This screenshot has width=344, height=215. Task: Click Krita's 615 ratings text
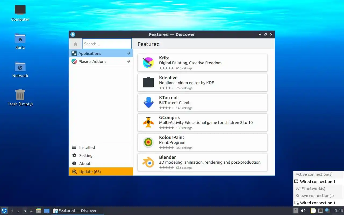click(184, 68)
